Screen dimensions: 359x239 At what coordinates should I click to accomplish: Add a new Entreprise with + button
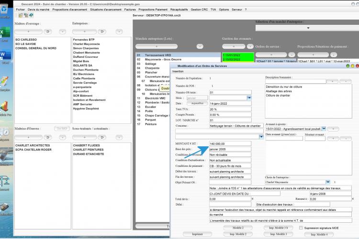pyautogui.click(x=84, y=32)
